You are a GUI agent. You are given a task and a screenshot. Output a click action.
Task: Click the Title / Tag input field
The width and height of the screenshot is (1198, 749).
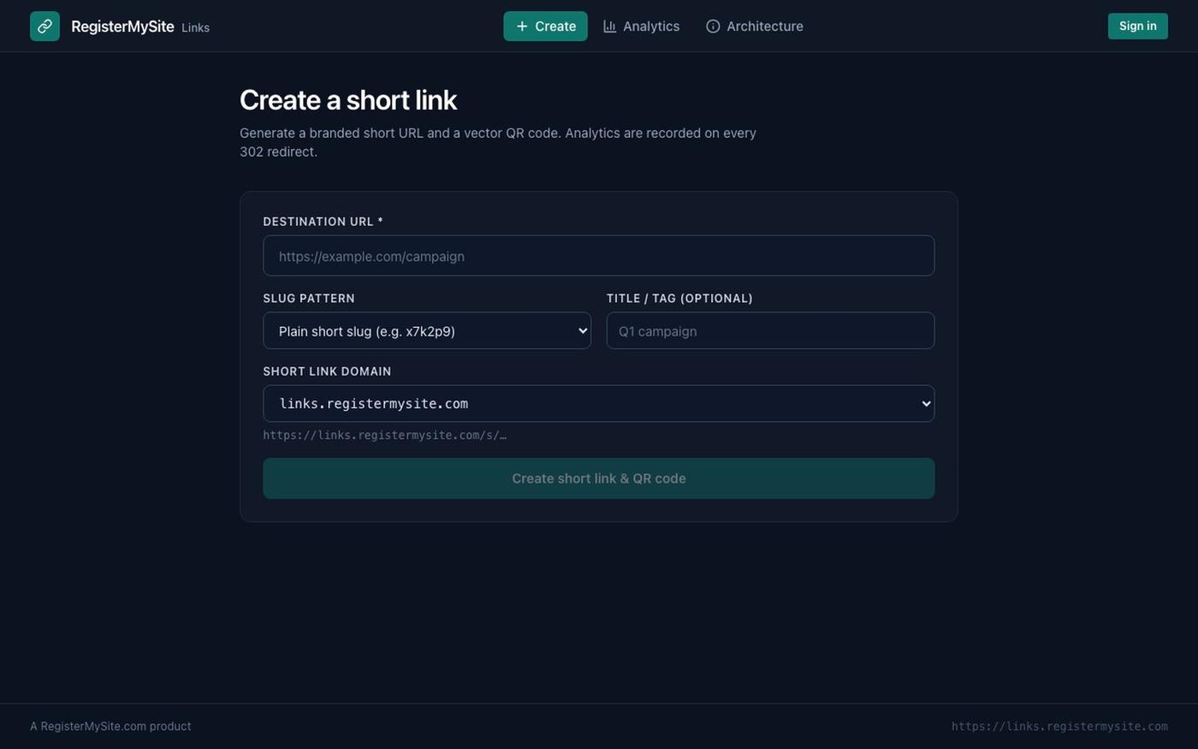coord(770,330)
